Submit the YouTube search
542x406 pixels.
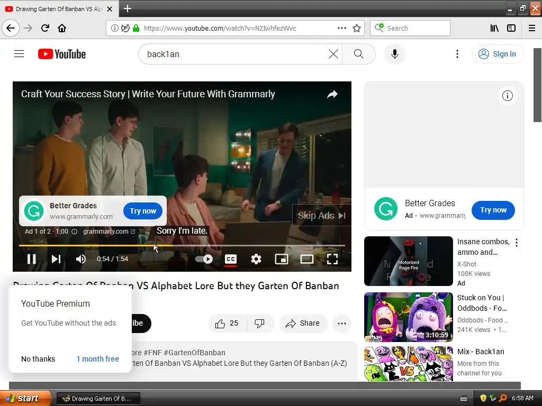pos(358,54)
